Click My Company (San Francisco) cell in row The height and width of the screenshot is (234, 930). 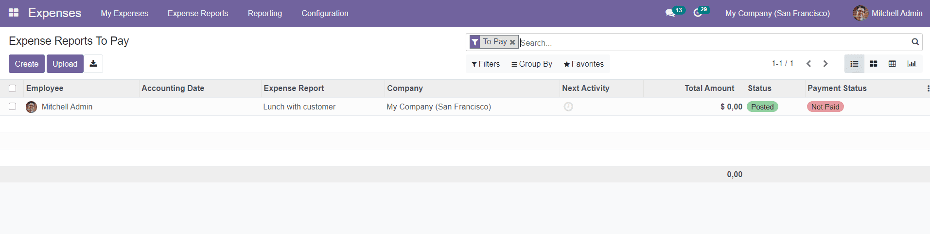tap(439, 107)
